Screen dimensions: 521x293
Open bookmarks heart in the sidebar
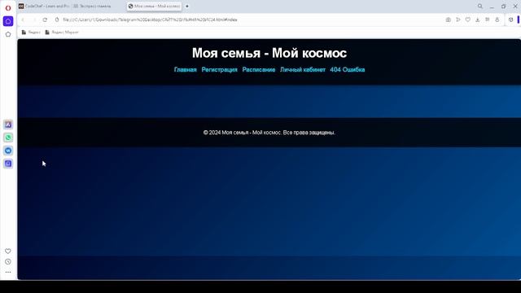tap(8, 251)
